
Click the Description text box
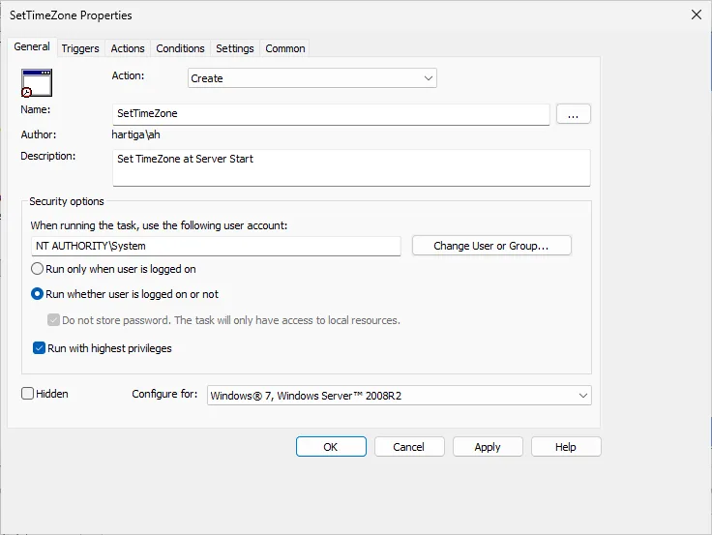[351, 167]
